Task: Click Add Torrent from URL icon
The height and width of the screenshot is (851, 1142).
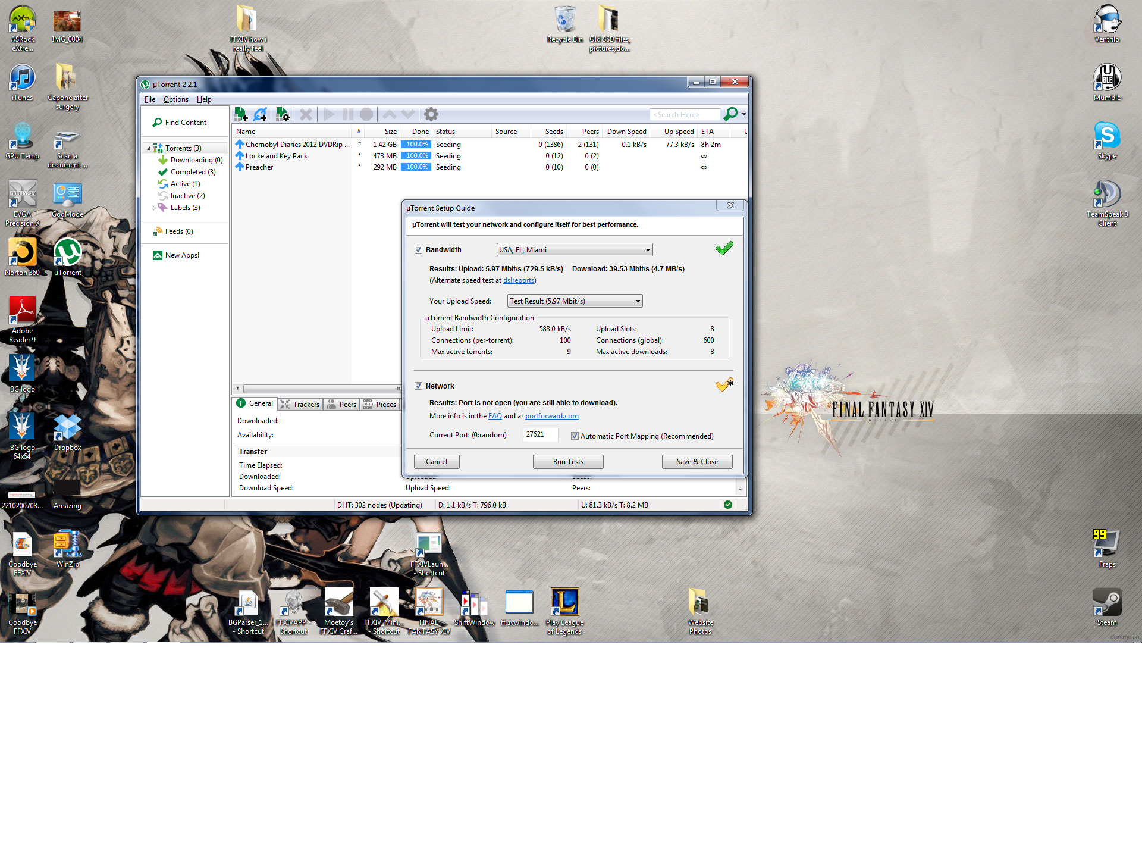Action: [261, 114]
